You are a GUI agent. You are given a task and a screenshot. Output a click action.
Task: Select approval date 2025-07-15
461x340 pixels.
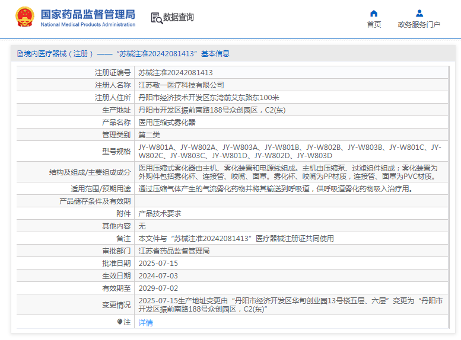click(x=158, y=264)
